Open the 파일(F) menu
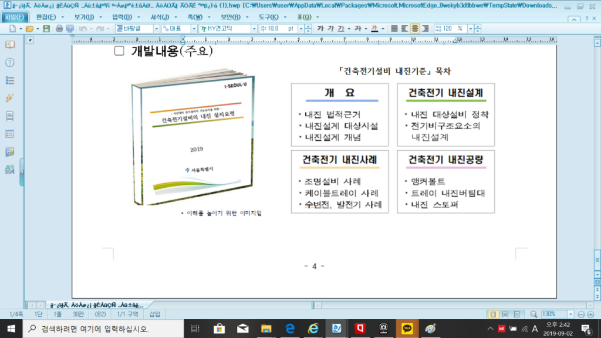The width and height of the screenshot is (601, 338). [x=15, y=18]
